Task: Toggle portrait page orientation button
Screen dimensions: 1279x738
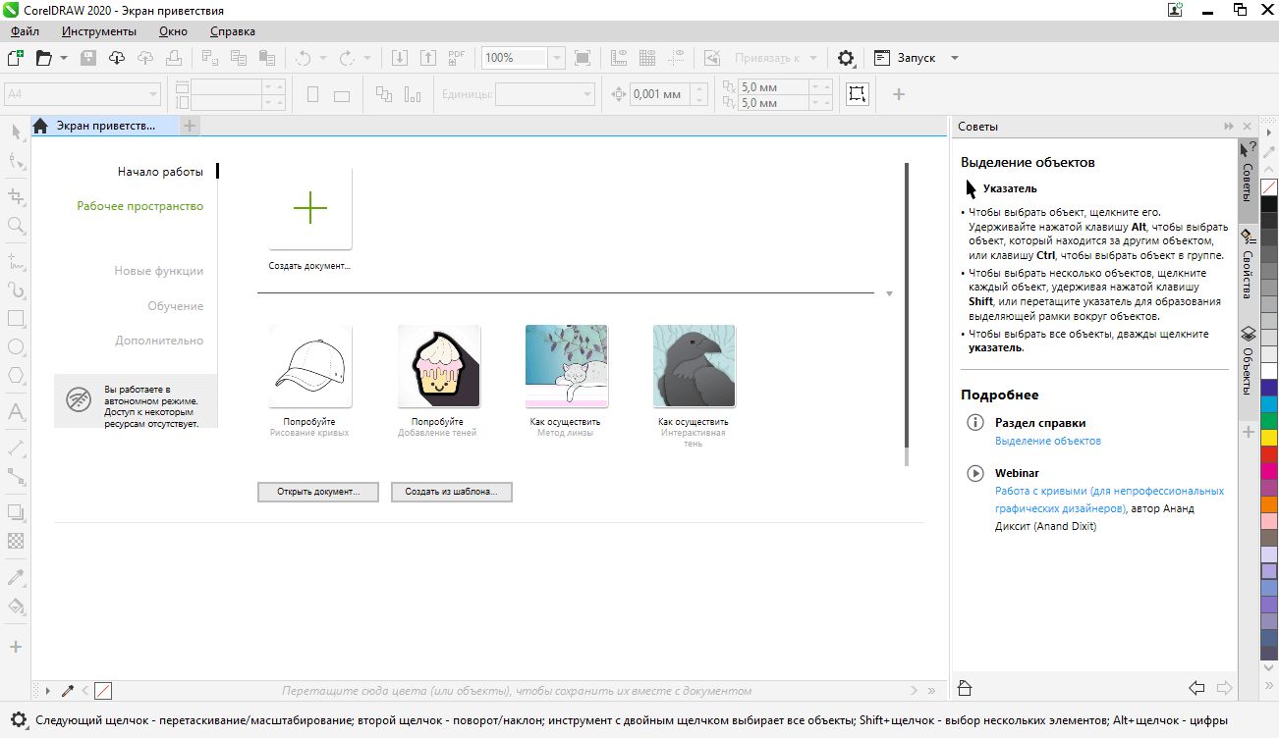Action: (313, 95)
